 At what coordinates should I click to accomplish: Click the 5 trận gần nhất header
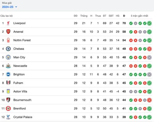coord(140,16)
